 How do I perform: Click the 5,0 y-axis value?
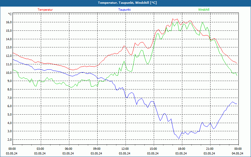10,115
